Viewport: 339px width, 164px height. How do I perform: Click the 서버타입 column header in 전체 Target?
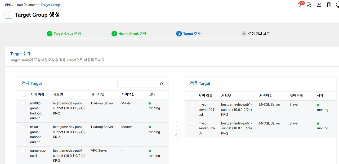click(x=98, y=94)
